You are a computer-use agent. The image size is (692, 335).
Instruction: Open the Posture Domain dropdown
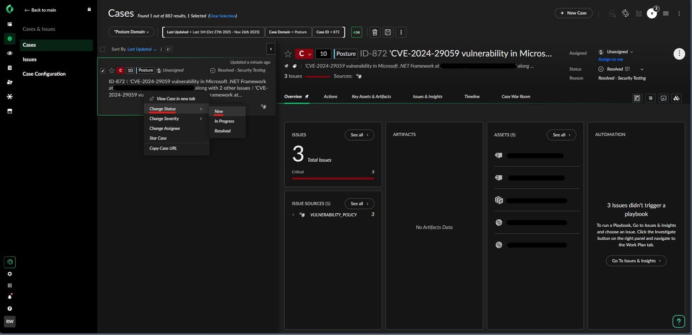click(131, 32)
